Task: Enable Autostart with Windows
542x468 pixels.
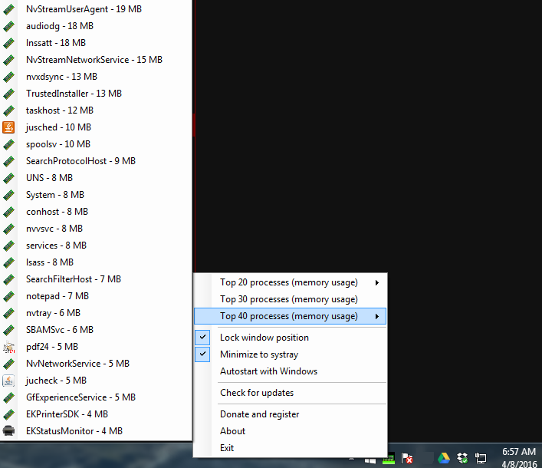Action: click(290, 371)
